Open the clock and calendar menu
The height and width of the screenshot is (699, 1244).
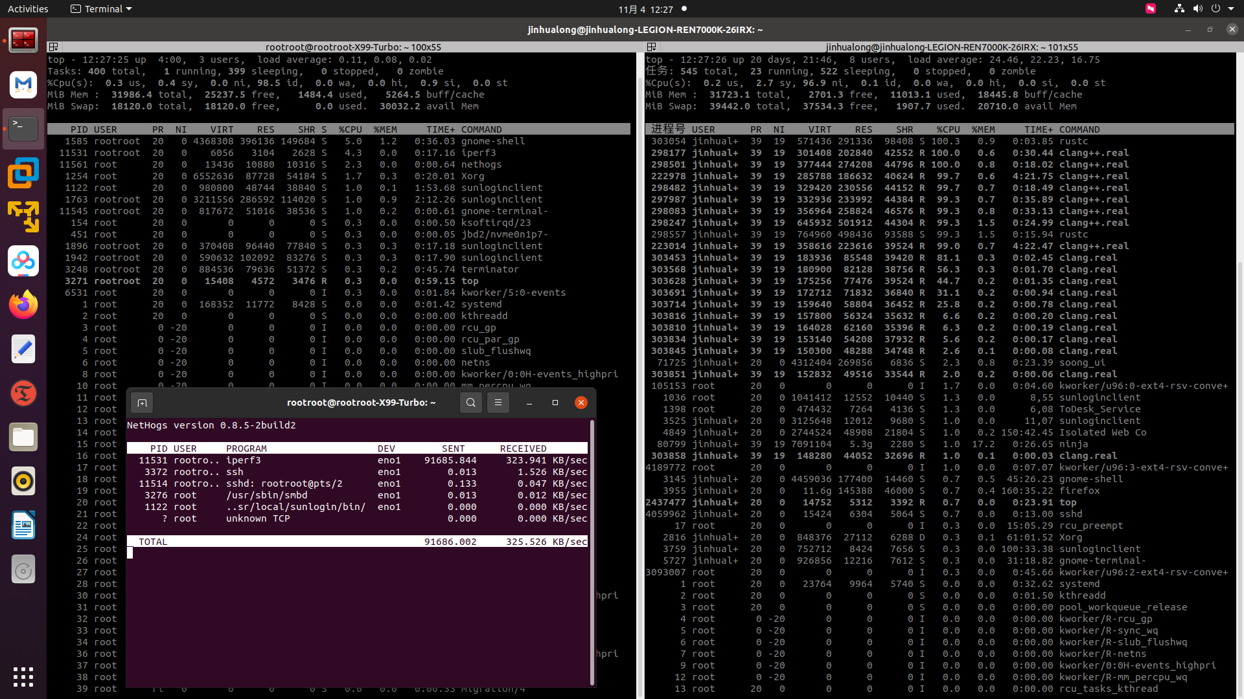pyautogui.click(x=645, y=9)
